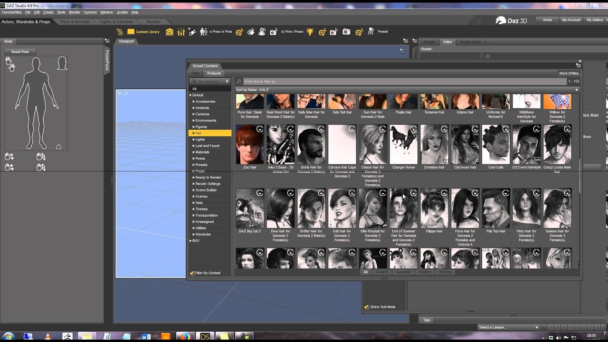This screenshot has height=342, width=608.
Task: Open the No Selection dropdown in Smart Content
Action: (209, 82)
